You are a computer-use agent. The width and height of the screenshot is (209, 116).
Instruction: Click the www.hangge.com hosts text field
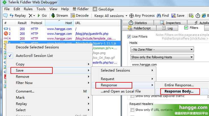pyautogui.click(x=170, y=65)
